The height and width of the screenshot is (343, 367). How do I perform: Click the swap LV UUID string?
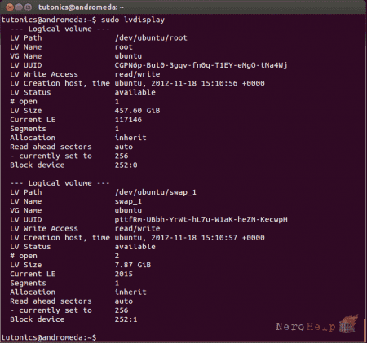pos(201,219)
